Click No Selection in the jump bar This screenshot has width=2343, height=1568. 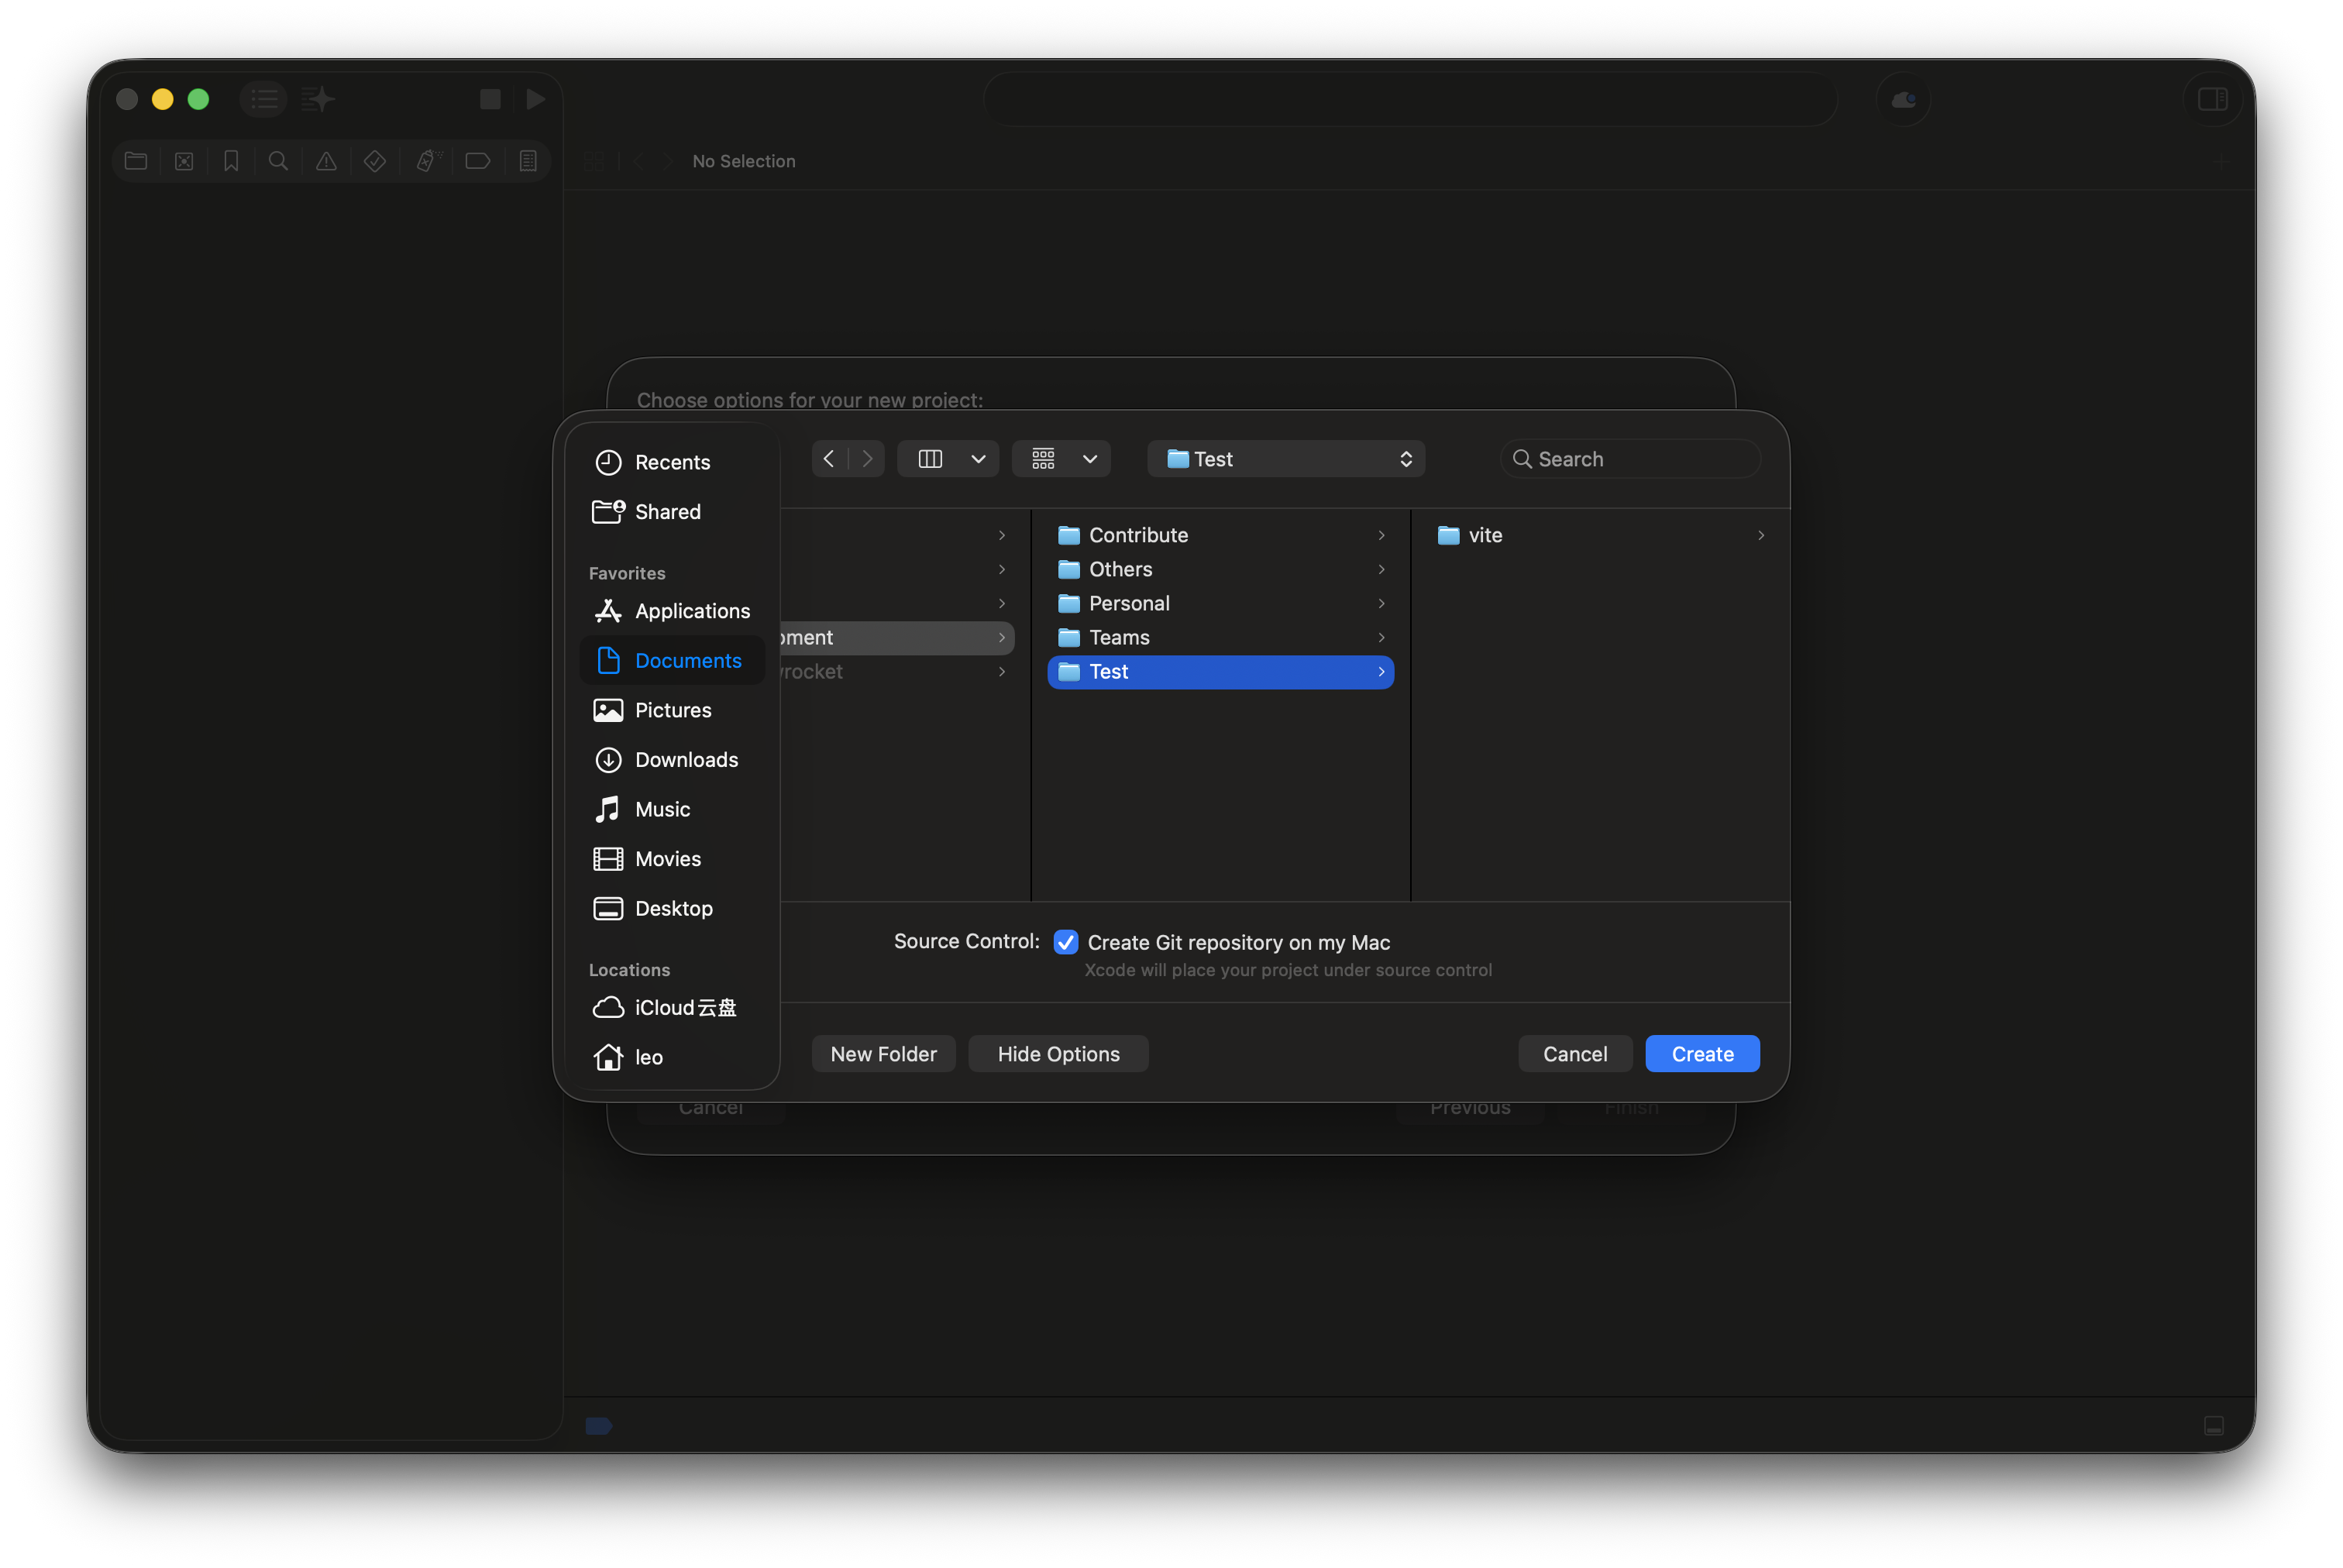(x=743, y=161)
